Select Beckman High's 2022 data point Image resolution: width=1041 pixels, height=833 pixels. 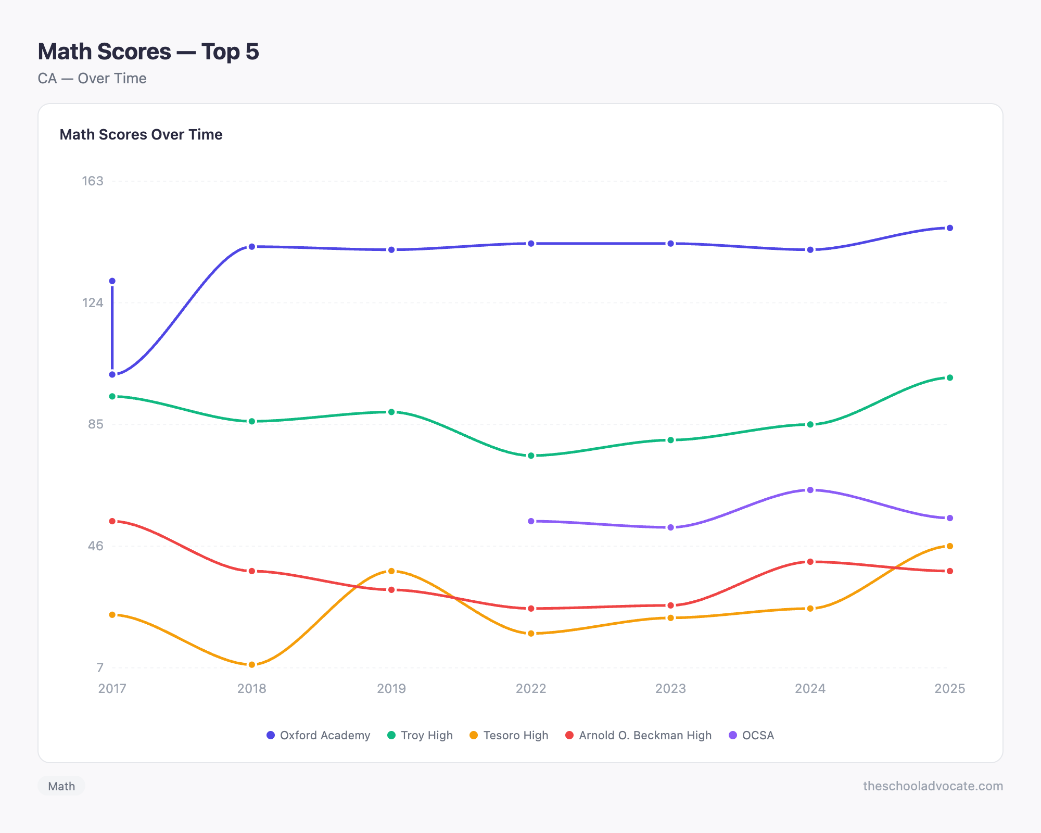(531, 609)
